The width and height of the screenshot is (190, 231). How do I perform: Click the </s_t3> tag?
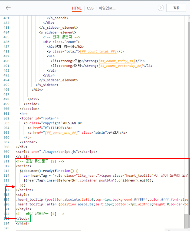(x=23, y=156)
